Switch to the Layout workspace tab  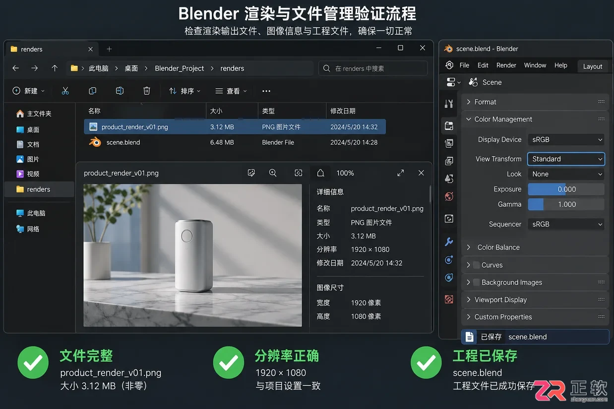point(593,66)
